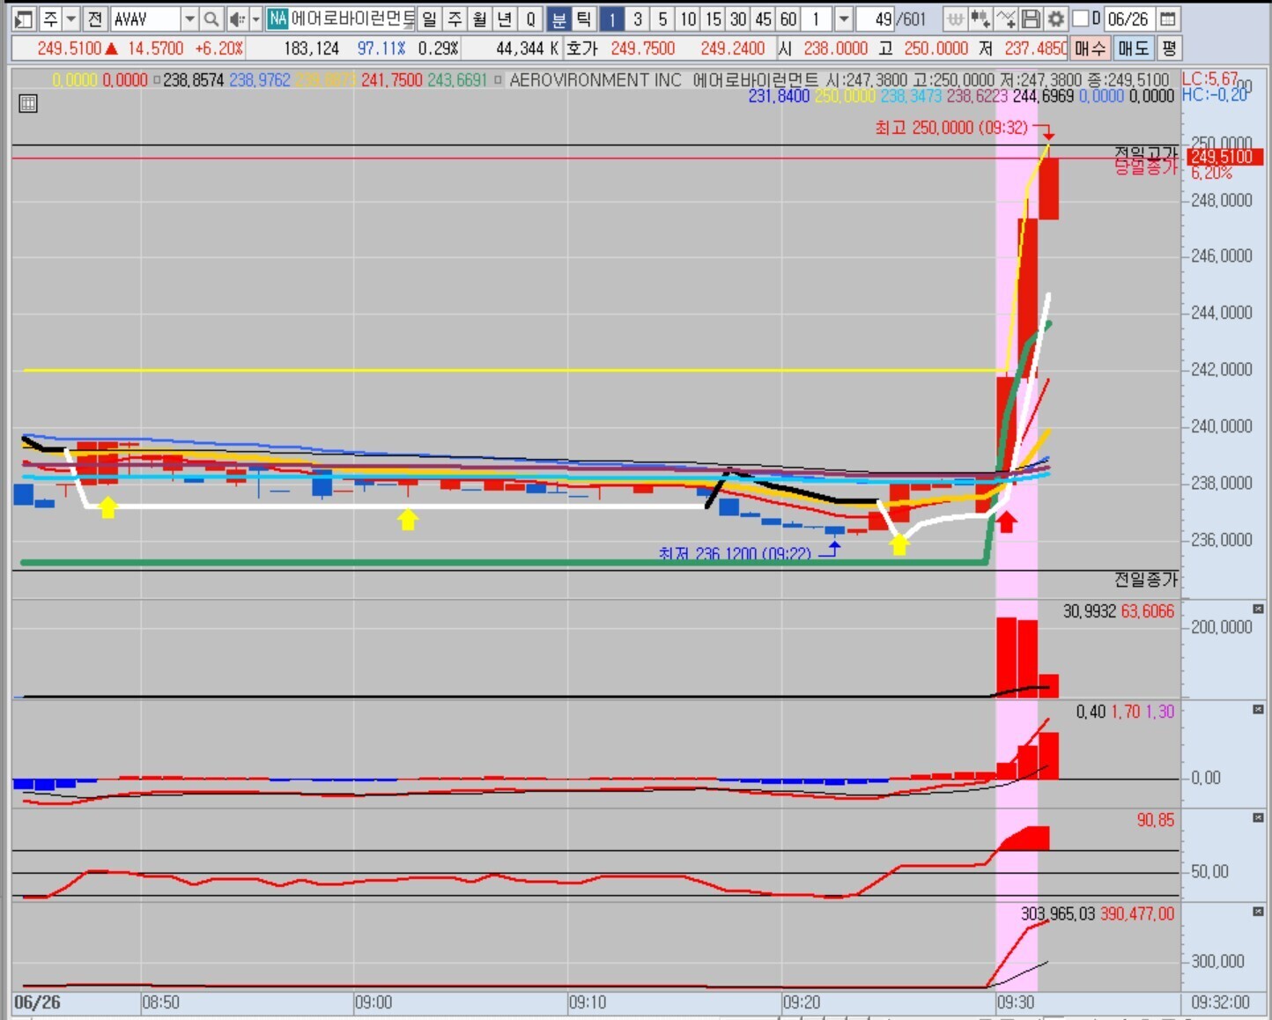Switch chart to quarterly (Q) period
Image resolution: width=1272 pixels, height=1020 pixels.
[530, 18]
